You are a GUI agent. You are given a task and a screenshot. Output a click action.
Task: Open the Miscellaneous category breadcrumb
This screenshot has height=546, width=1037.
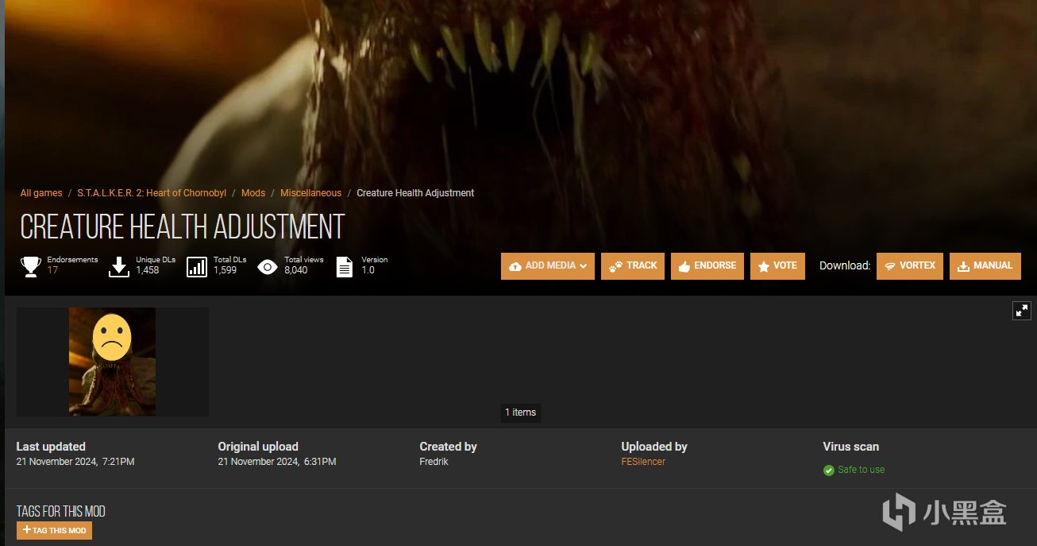coord(310,193)
